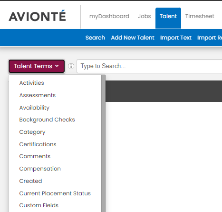Open Add New Talent

point(133,38)
